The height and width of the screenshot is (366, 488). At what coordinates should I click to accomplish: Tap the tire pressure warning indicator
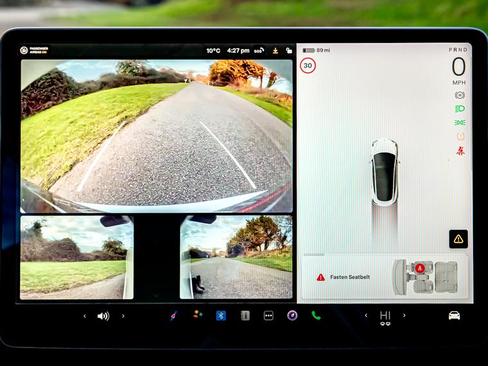460,136
